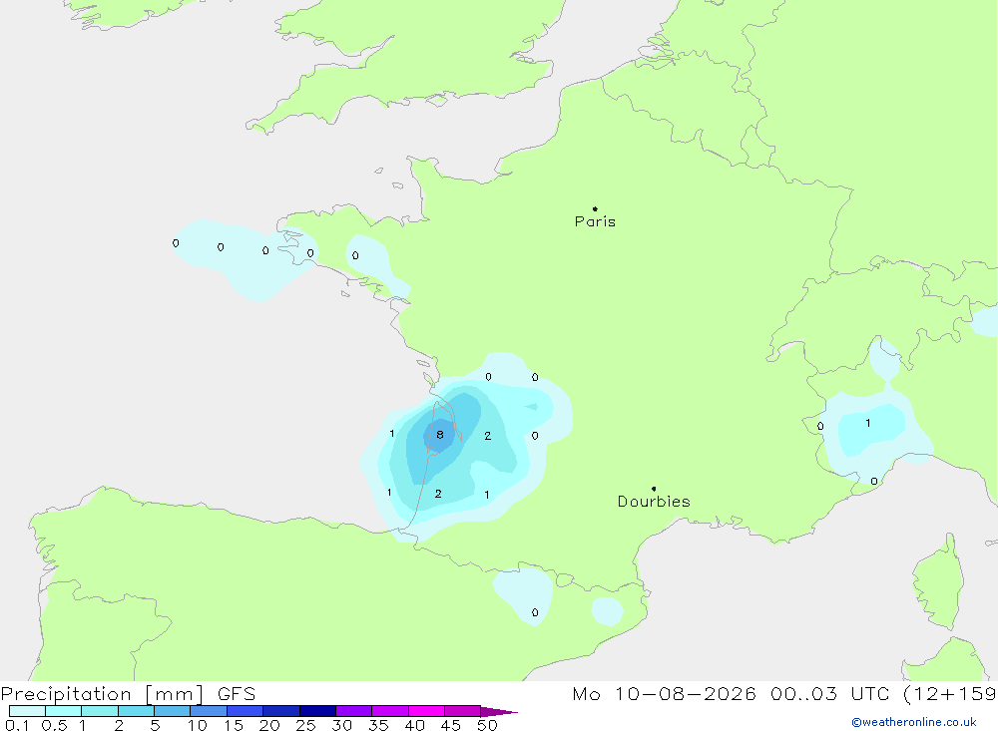Pick the 0.1–0.5 mm legend color swatch
This screenshot has width=998, height=731.
(x=27, y=711)
